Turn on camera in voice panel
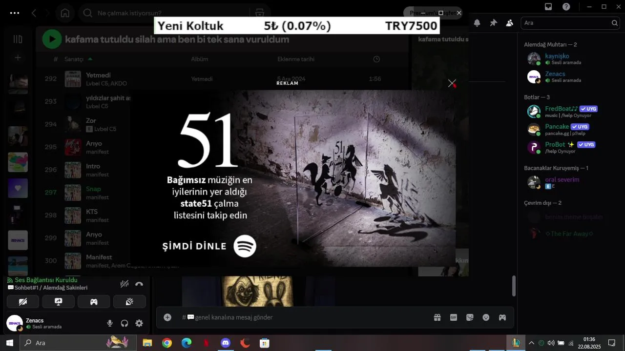625x351 pixels. point(22,302)
